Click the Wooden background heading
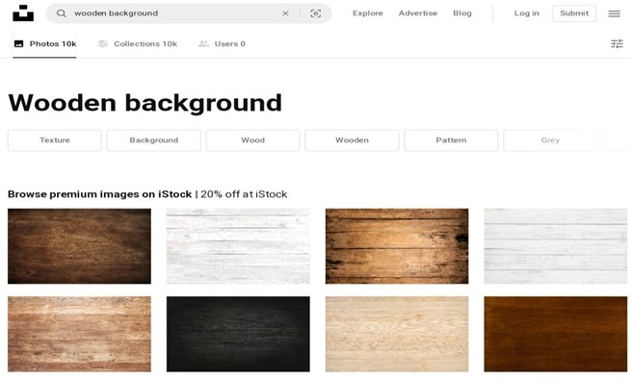The height and width of the screenshot is (380, 631). coord(145,103)
